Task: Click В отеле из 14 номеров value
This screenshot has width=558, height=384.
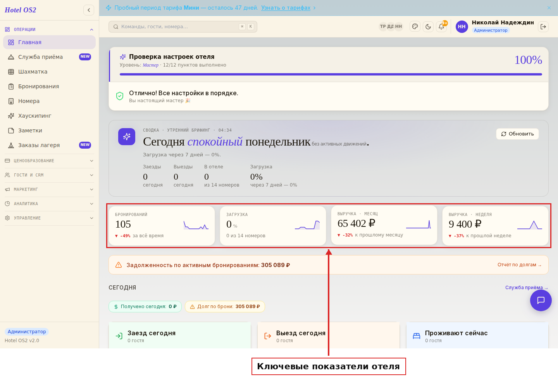Action: coord(207,177)
